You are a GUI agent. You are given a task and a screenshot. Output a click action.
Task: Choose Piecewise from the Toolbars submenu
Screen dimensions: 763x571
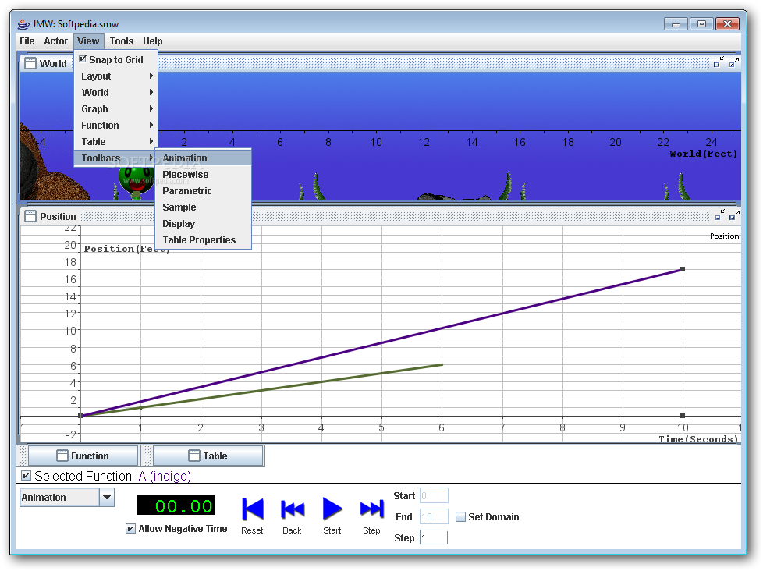[x=203, y=175]
